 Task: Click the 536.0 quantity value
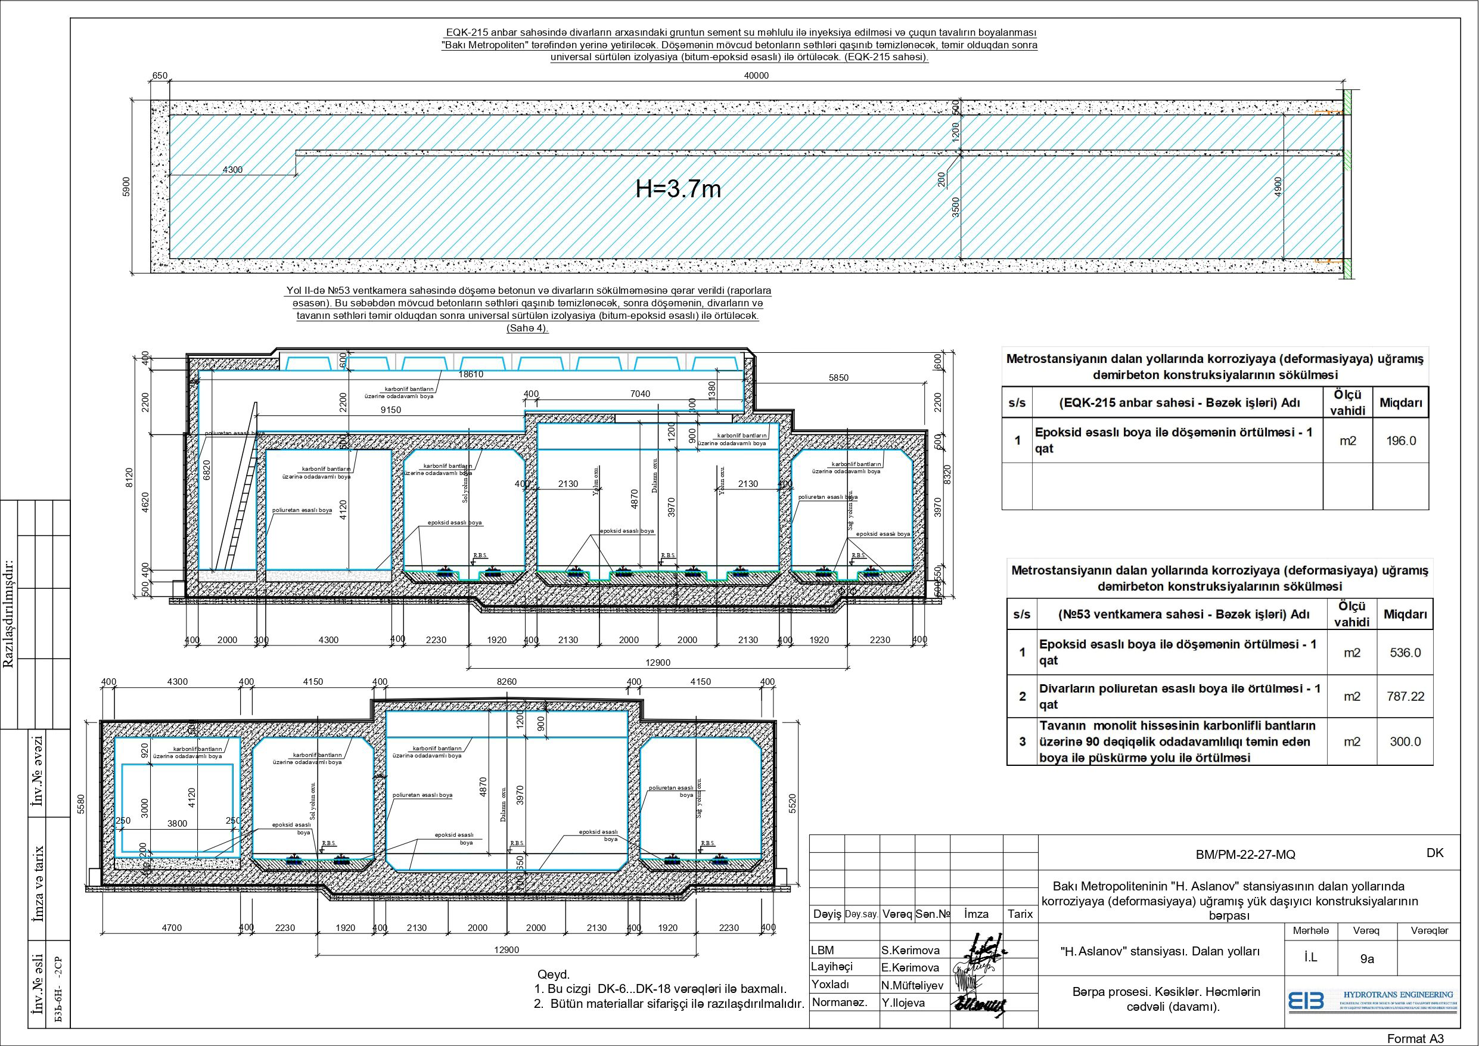tap(1405, 652)
